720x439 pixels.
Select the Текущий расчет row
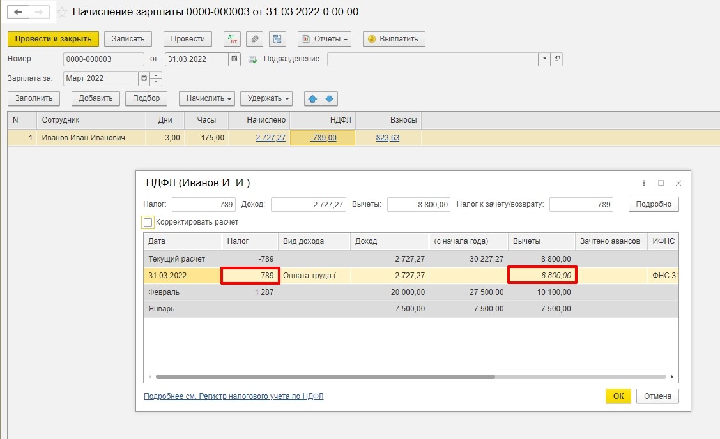[x=411, y=258]
